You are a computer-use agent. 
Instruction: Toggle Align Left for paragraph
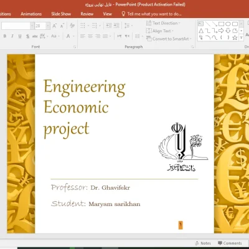(x=83, y=36)
